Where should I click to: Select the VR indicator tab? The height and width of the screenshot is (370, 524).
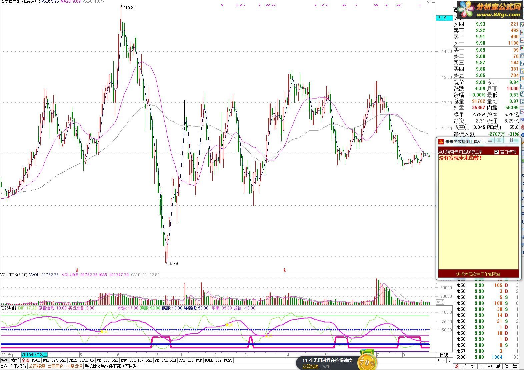pos(99,360)
